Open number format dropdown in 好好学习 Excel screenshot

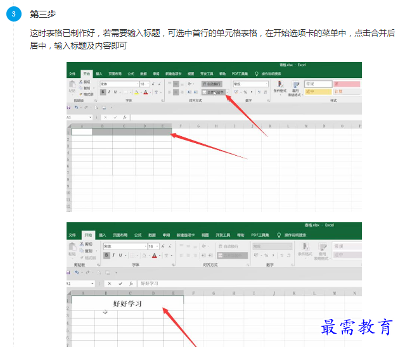click(290, 246)
